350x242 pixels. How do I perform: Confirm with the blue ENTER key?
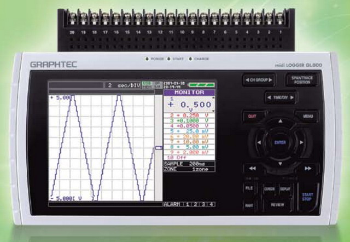(x=280, y=142)
